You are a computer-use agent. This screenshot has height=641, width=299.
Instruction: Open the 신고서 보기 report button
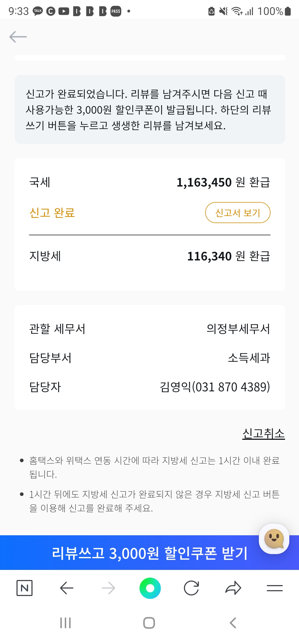coord(238,213)
